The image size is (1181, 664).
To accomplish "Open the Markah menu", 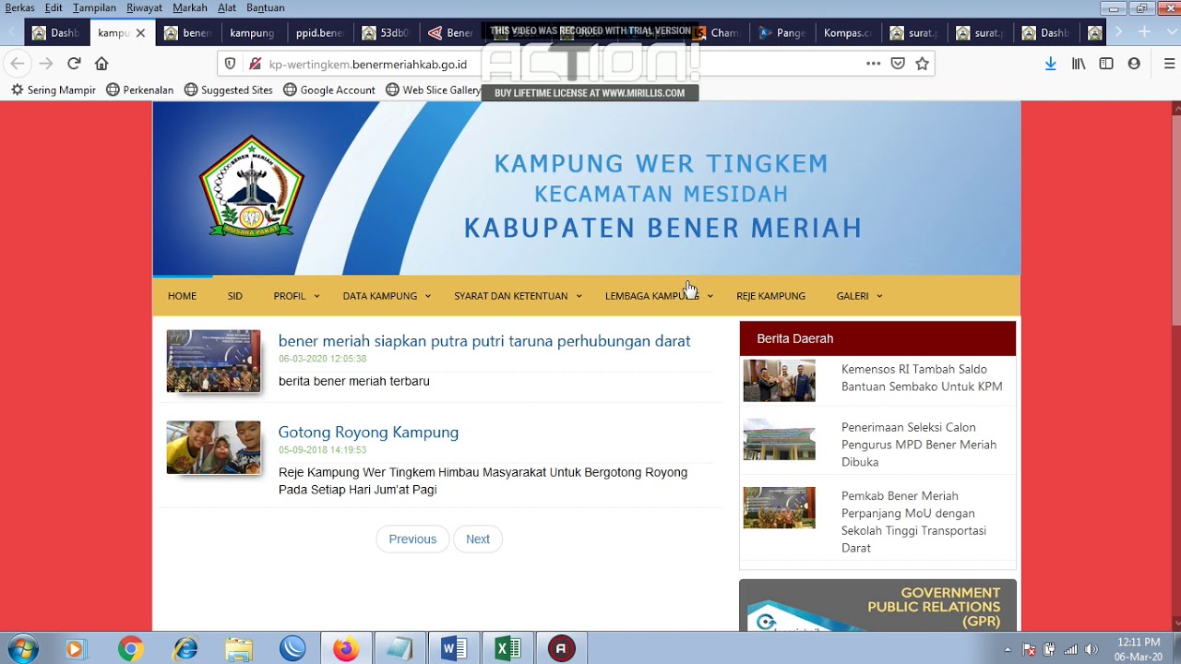I will [x=190, y=7].
